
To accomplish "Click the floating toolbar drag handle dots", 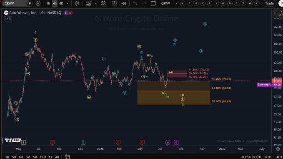I will coord(275,14).
